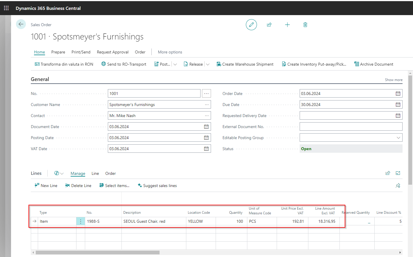Click the PCS unit of measure cell
Screen dimensions: 413x257
pos(262,221)
